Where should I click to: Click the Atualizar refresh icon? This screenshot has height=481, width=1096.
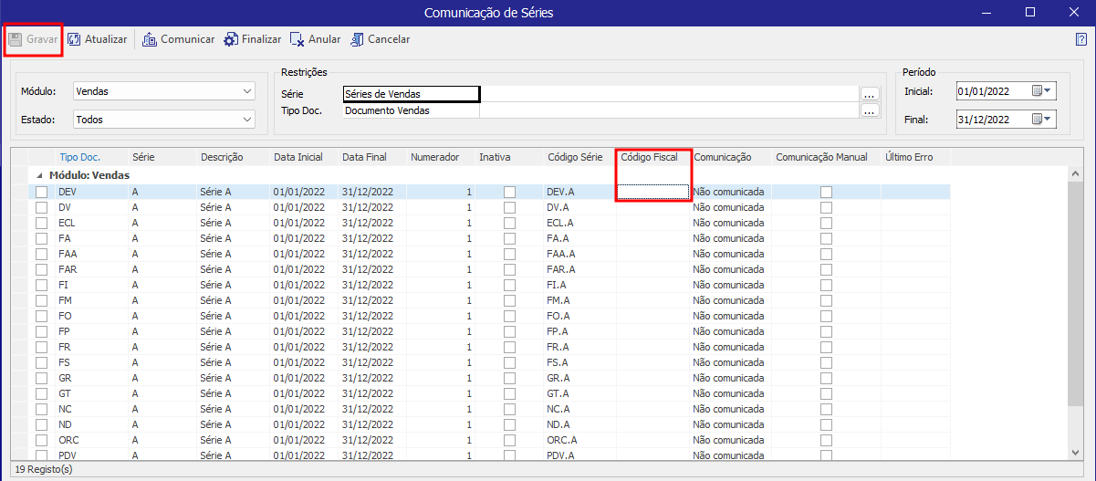click(x=74, y=39)
